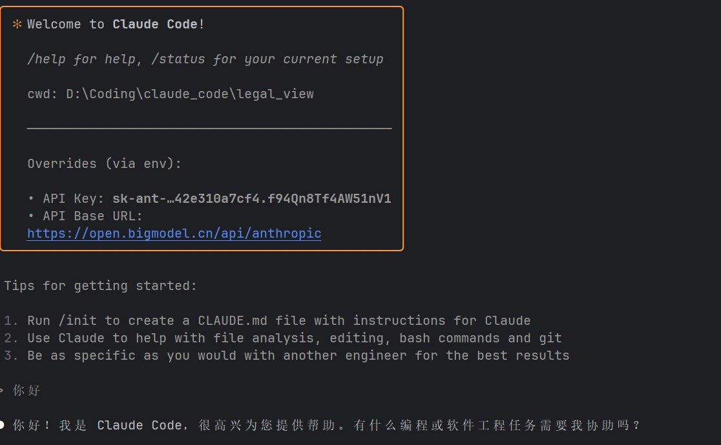Open the open.bigmodel.cn API link
The image size is (721, 445).
click(x=174, y=233)
